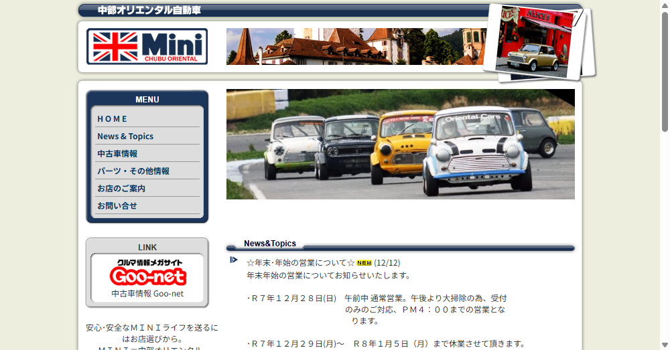This screenshot has height=350, width=670.
Task: Go to News & Topics in menu
Action: tap(125, 136)
